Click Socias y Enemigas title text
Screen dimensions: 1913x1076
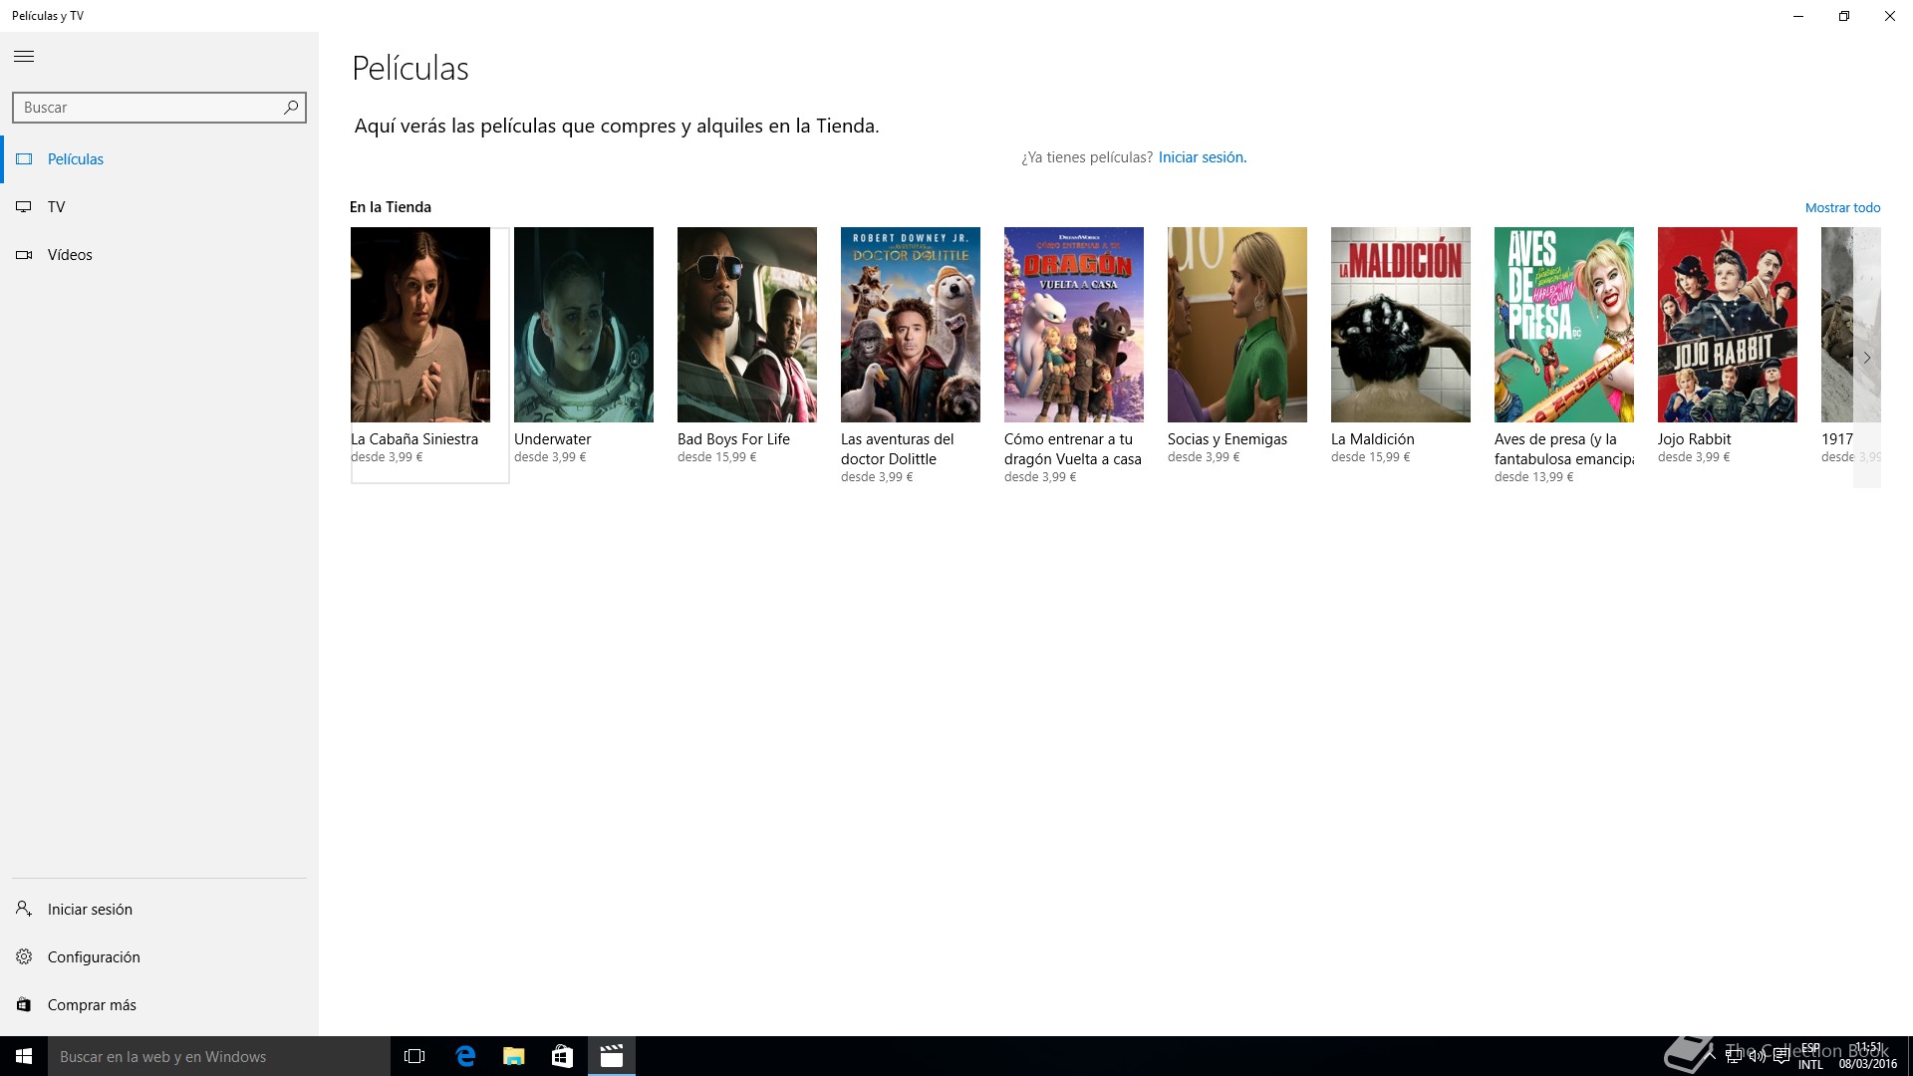click(x=1228, y=439)
